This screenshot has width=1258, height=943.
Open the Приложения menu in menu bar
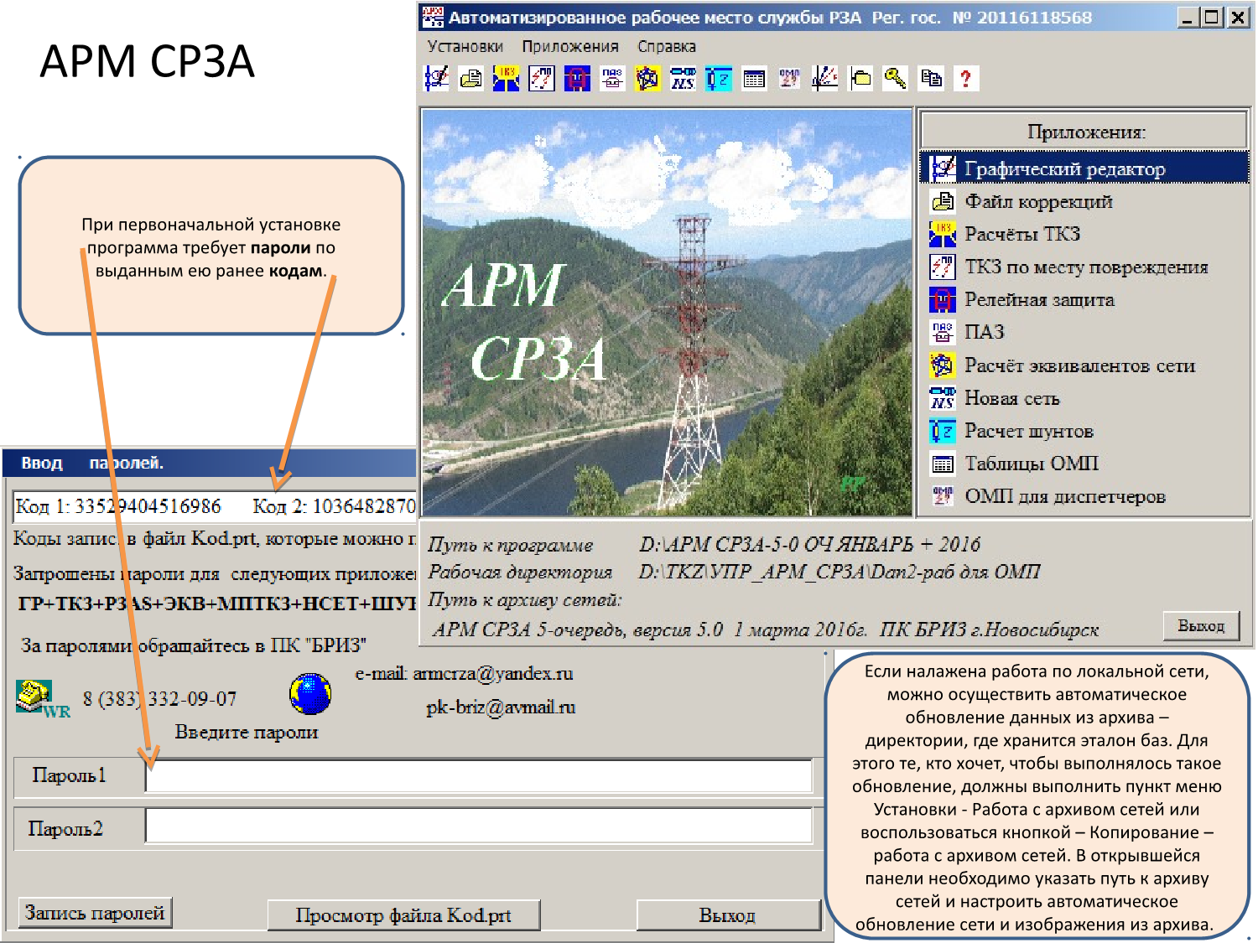coord(569,46)
